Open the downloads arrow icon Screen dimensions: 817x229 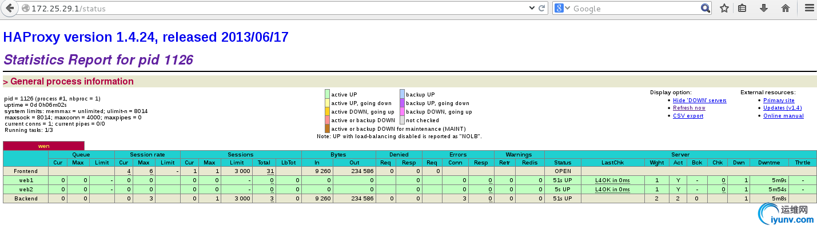763,9
